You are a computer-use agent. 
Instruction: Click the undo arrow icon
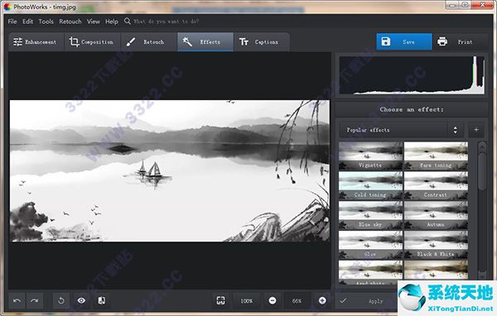pos(17,301)
